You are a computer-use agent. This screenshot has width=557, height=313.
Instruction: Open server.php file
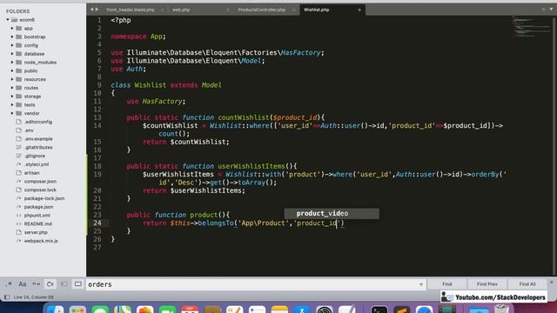(x=36, y=232)
